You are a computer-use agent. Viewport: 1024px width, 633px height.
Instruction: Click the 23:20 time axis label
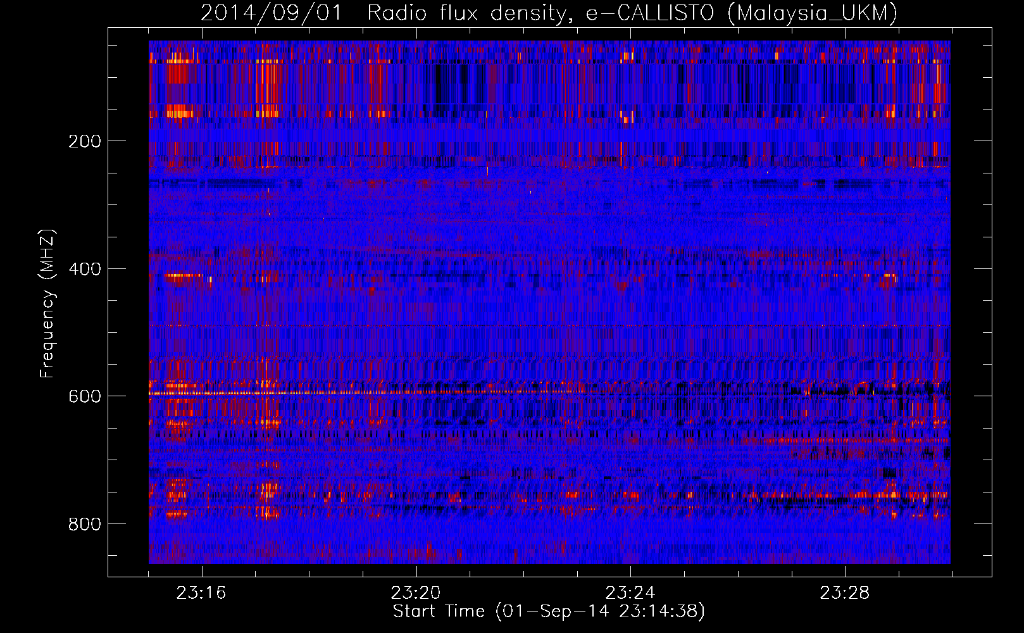coord(416,593)
